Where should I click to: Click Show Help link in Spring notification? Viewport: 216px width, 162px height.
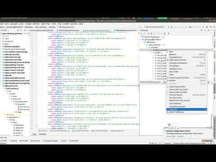[171, 136]
